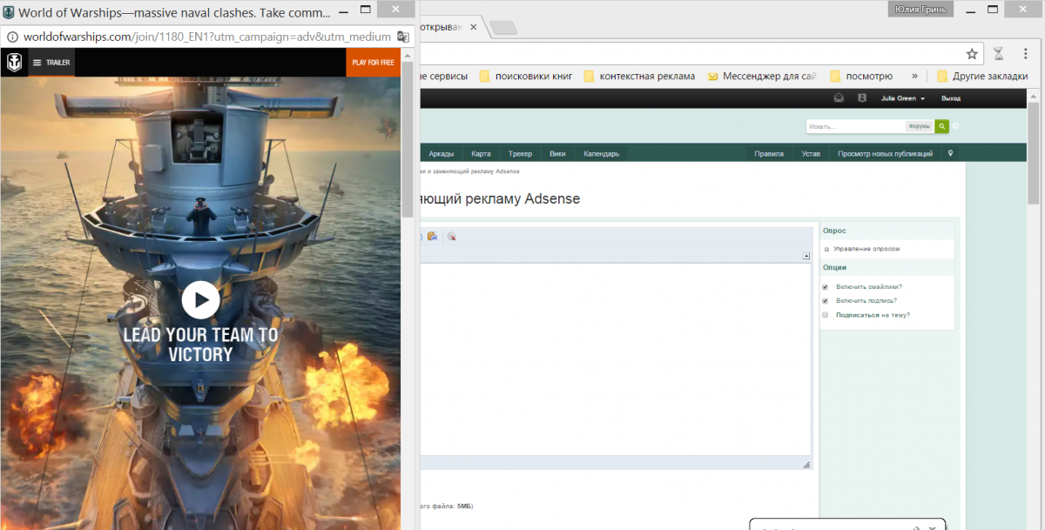Click the 'Выход' logout link

click(x=951, y=98)
